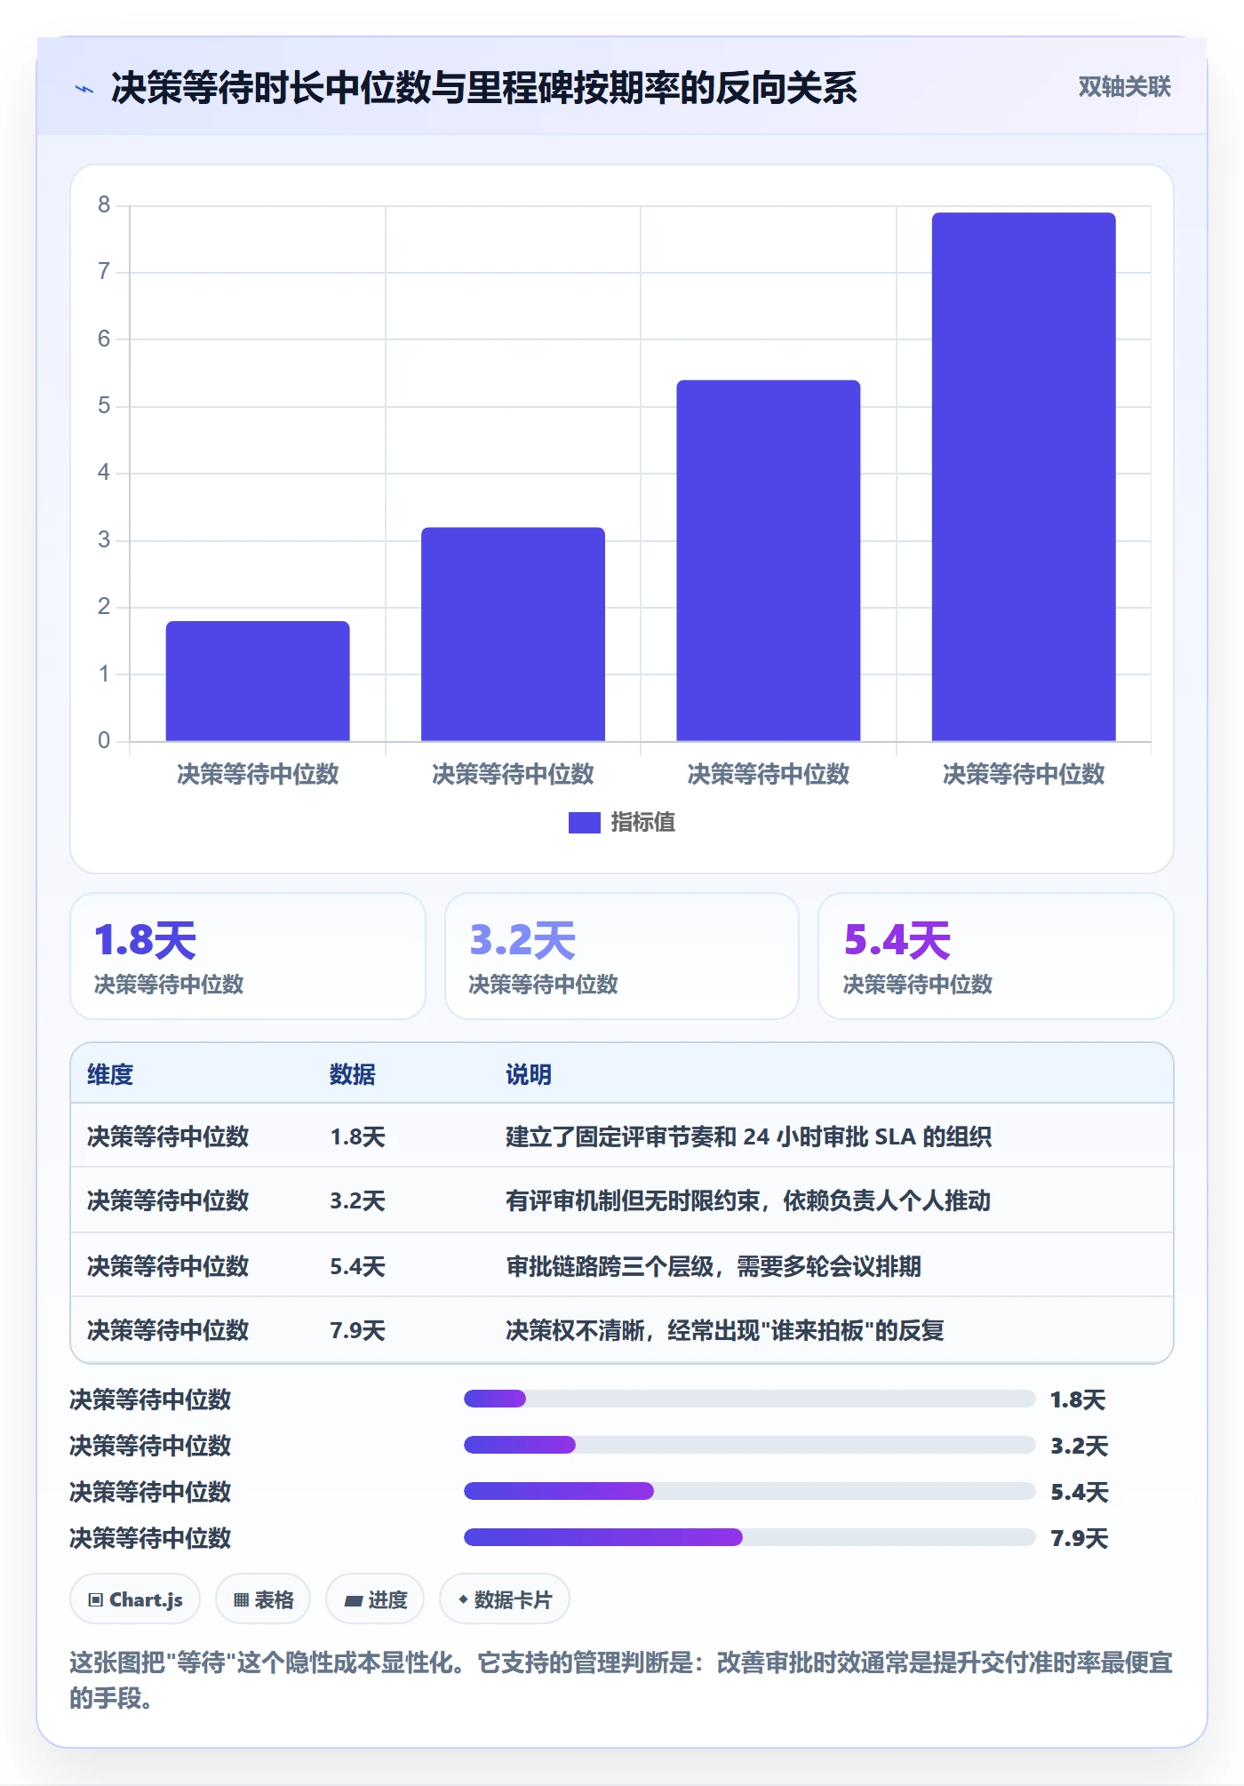Click the 3.2天 progress bar

pyautogui.click(x=749, y=1445)
